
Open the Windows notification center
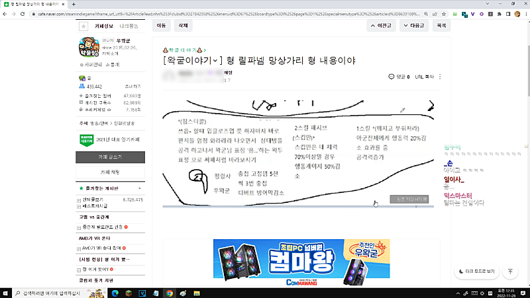[523, 293]
